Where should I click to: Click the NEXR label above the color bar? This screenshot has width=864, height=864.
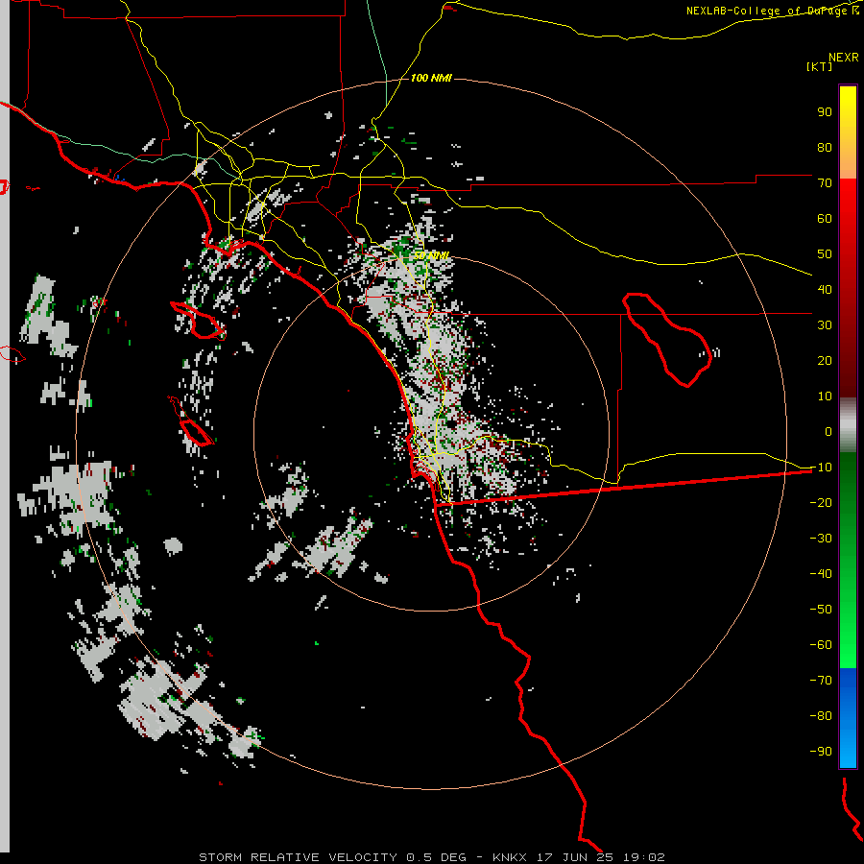843,58
